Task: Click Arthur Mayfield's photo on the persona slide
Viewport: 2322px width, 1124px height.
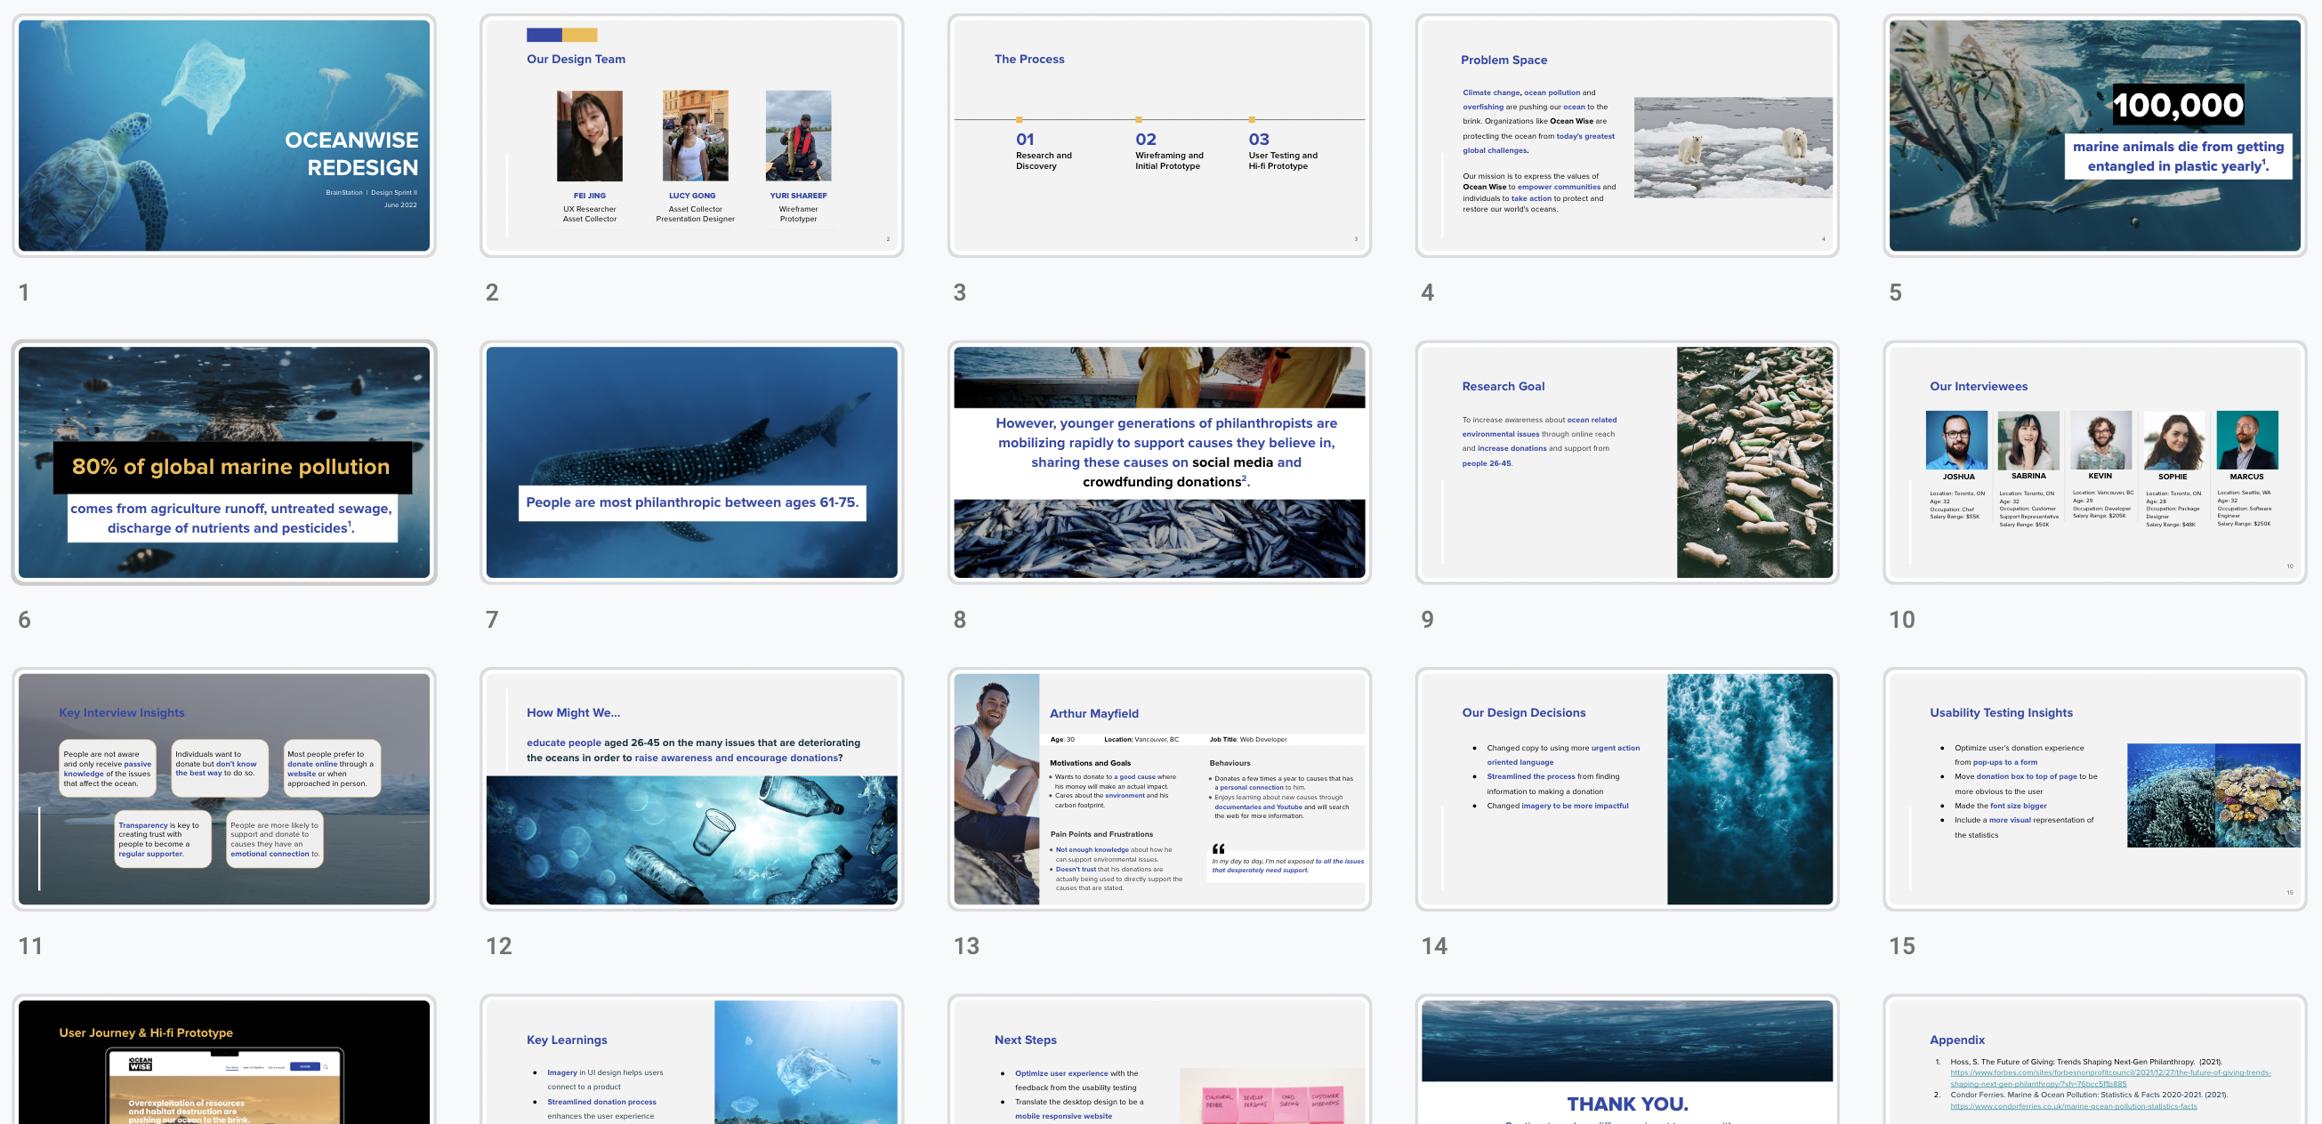Action: (996, 789)
